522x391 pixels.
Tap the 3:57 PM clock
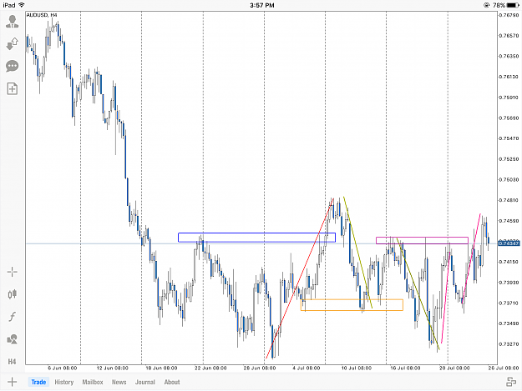point(262,5)
